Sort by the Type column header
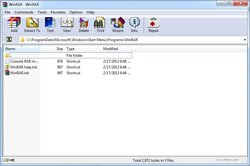 pyautogui.click(x=83, y=49)
